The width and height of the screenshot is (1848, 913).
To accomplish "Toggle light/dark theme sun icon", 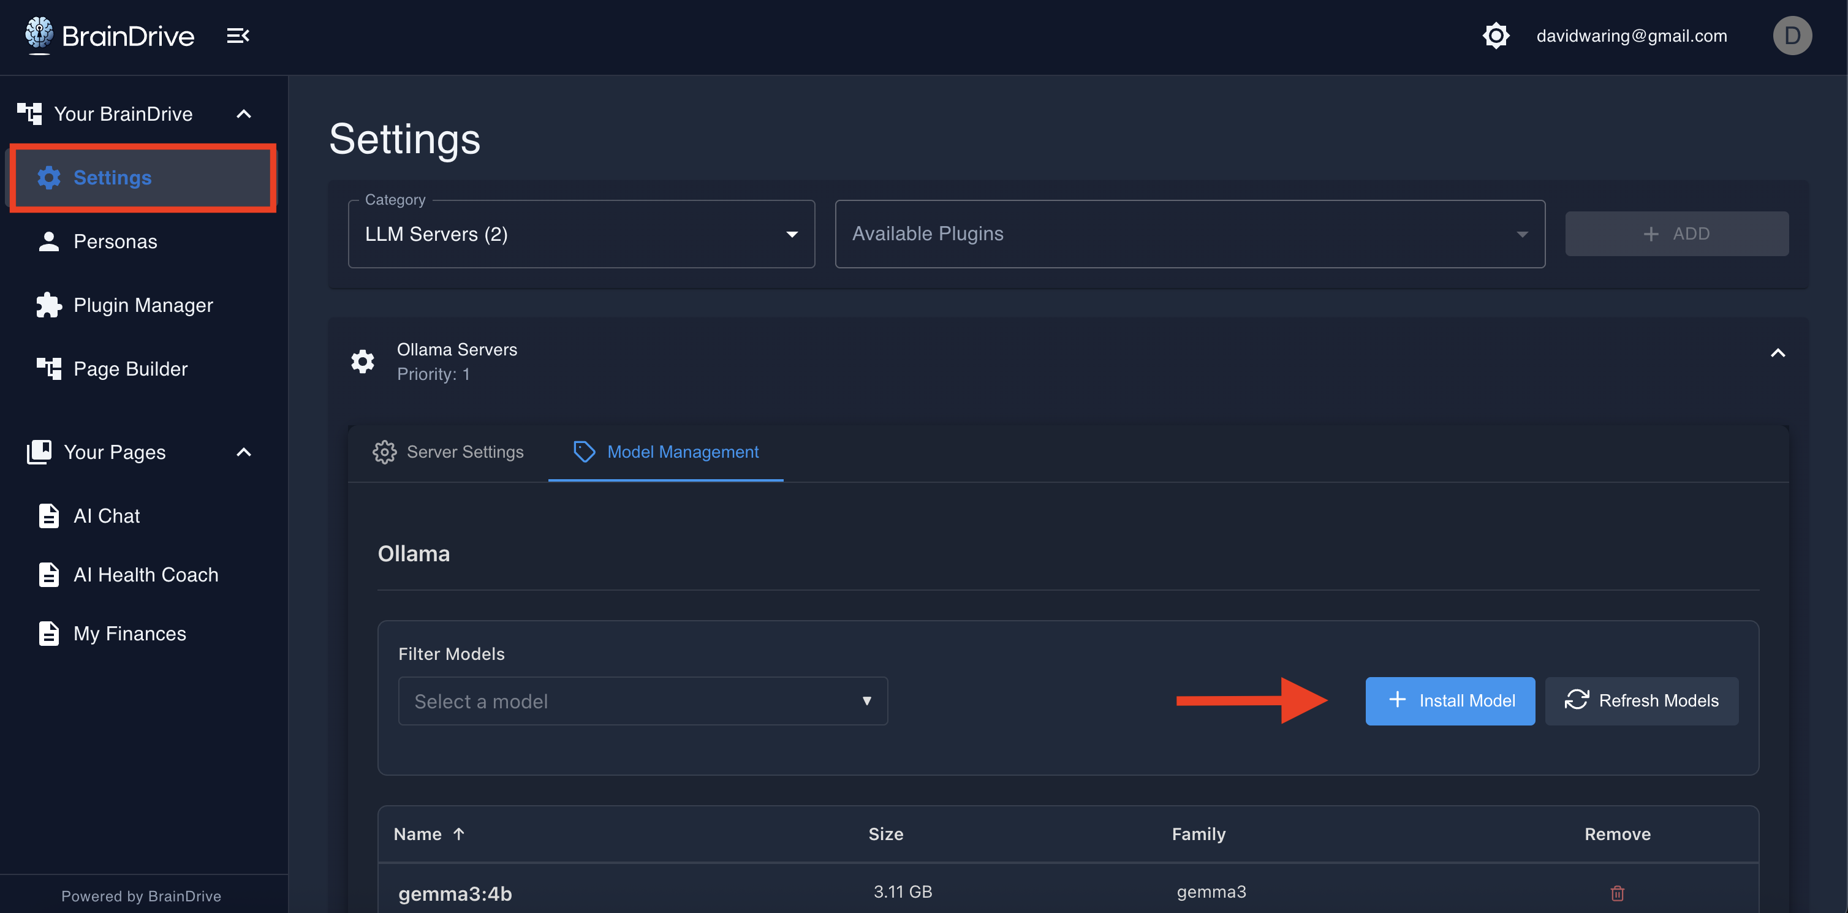I will point(1496,35).
